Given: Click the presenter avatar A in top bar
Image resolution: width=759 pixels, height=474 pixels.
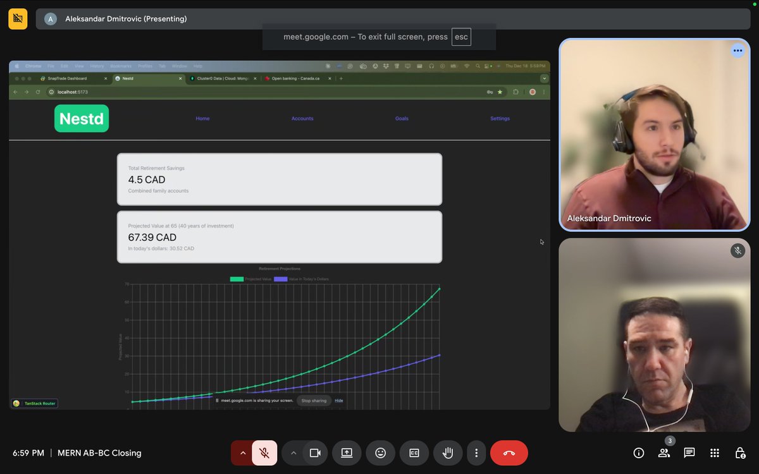Looking at the screenshot, I should click(x=51, y=19).
